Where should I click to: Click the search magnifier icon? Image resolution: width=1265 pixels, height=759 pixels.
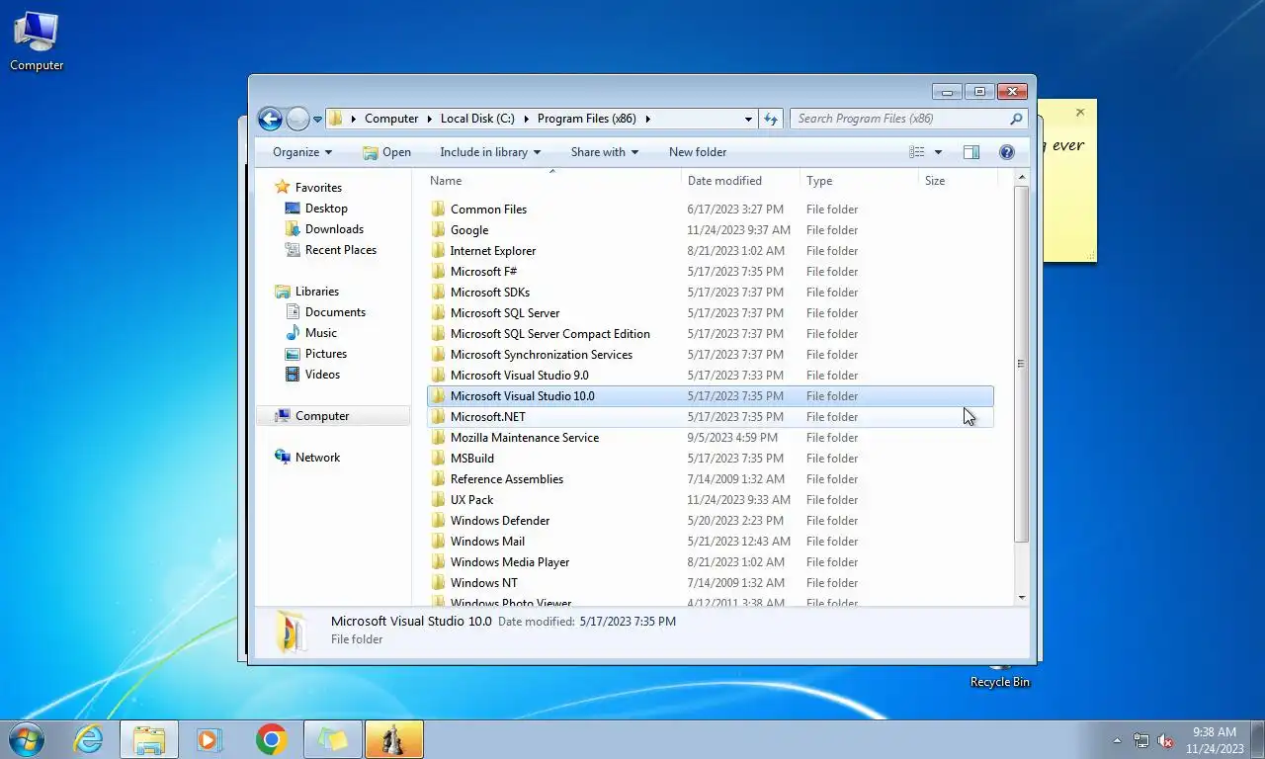(1016, 119)
